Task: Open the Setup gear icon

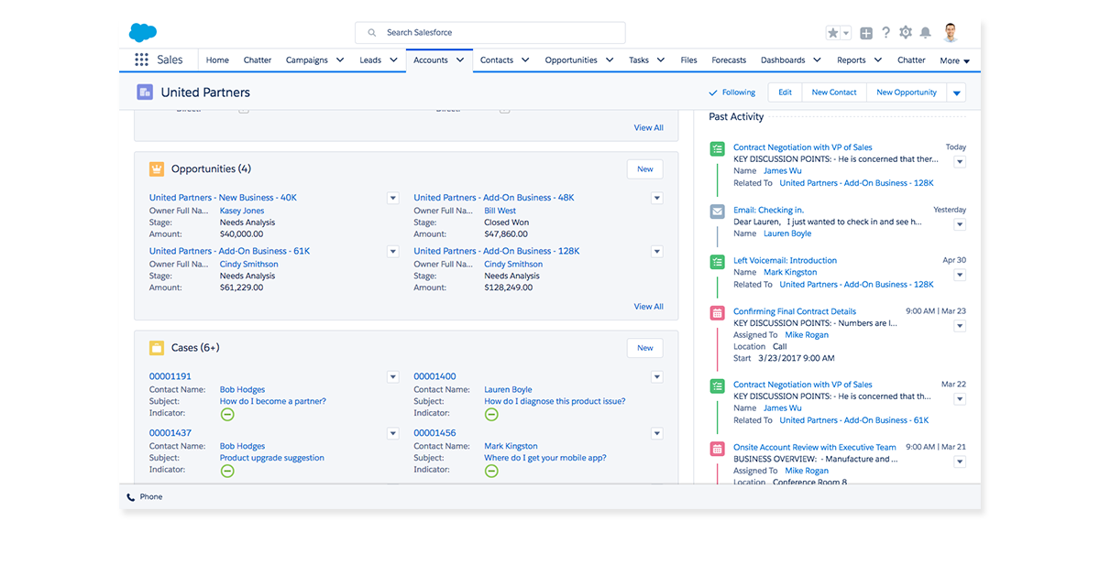Action: (x=906, y=33)
